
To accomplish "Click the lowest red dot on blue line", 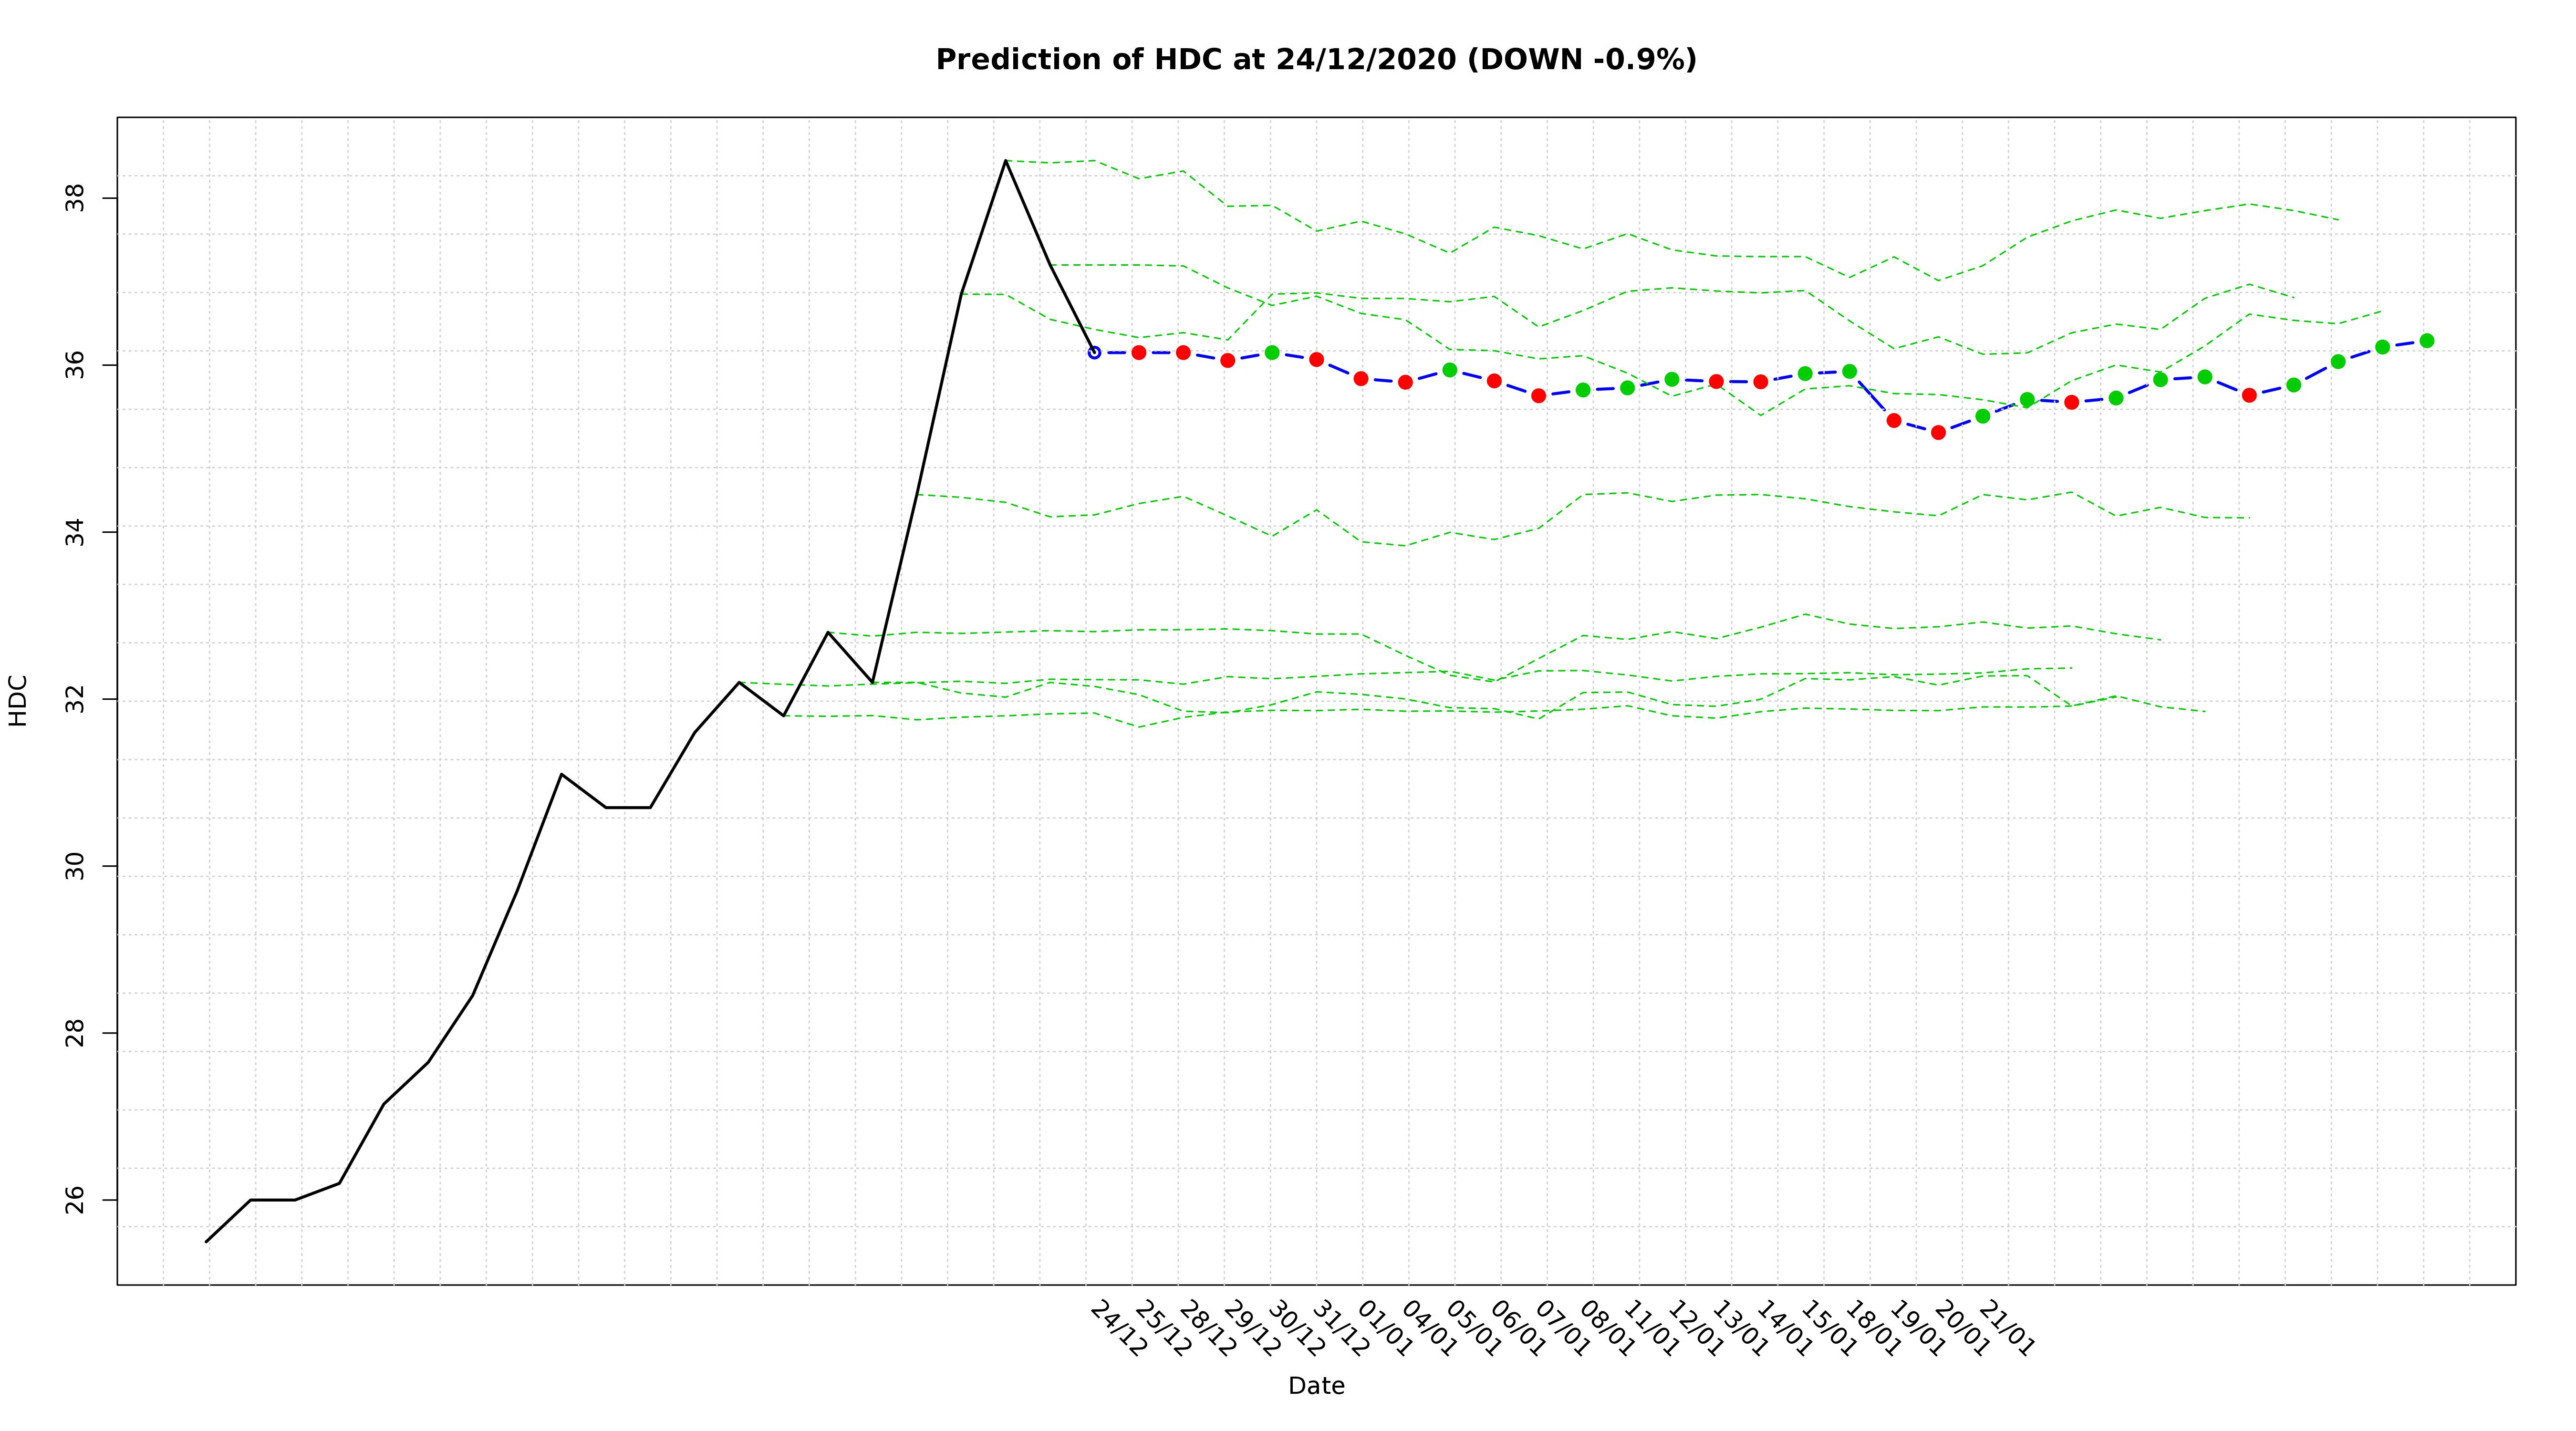I will [1938, 432].
